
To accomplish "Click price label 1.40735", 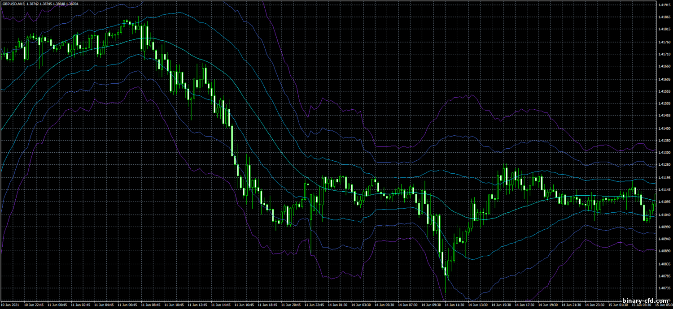I will (x=664, y=289).
